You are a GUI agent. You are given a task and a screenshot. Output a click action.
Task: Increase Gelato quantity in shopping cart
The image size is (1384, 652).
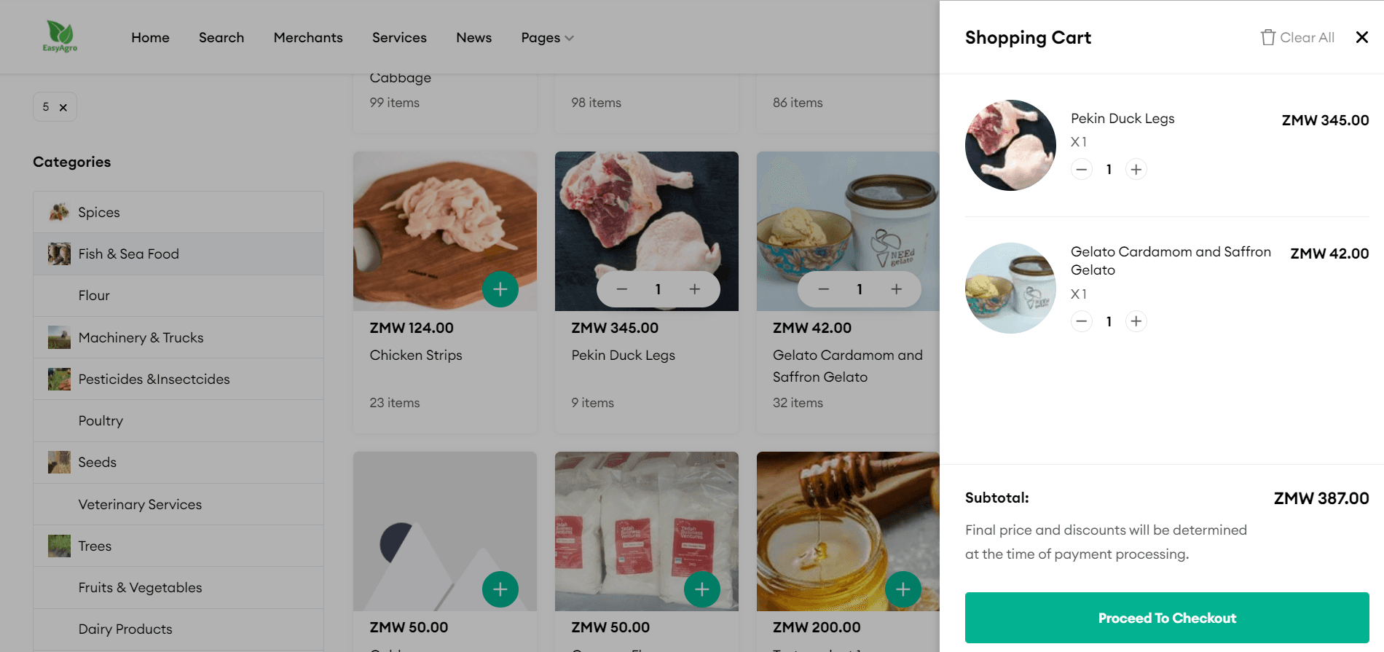coord(1136,321)
